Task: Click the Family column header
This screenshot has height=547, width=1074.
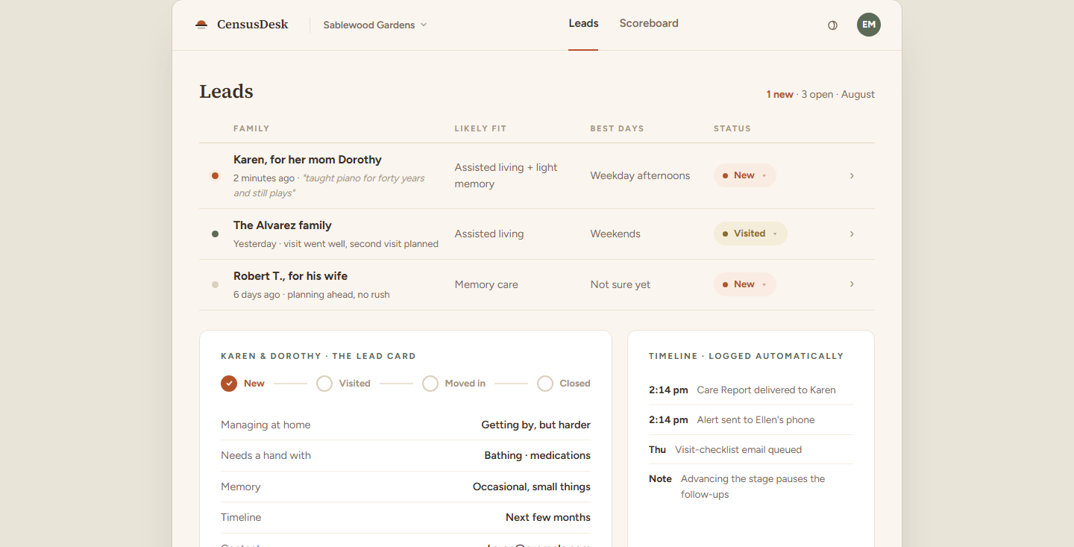Action: pyautogui.click(x=251, y=128)
